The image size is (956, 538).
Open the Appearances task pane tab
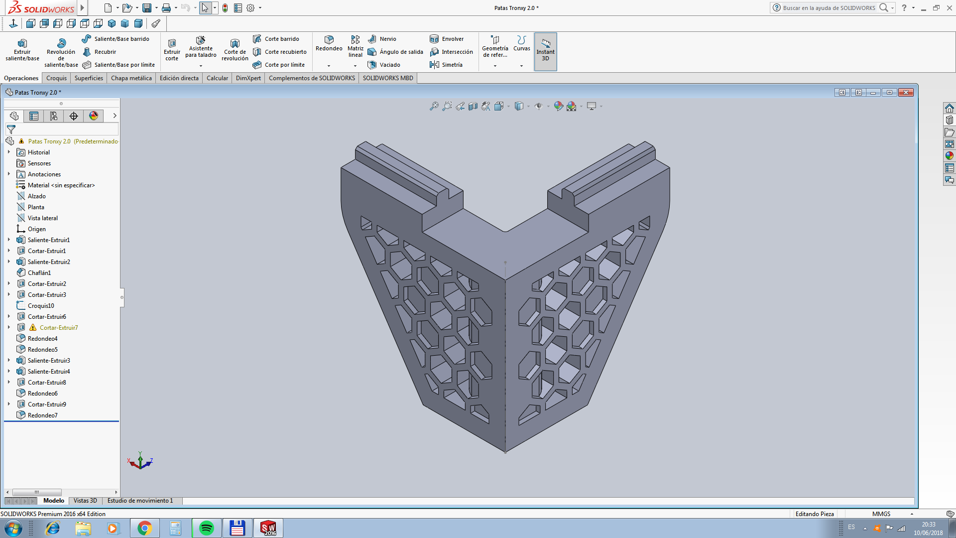(x=950, y=156)
